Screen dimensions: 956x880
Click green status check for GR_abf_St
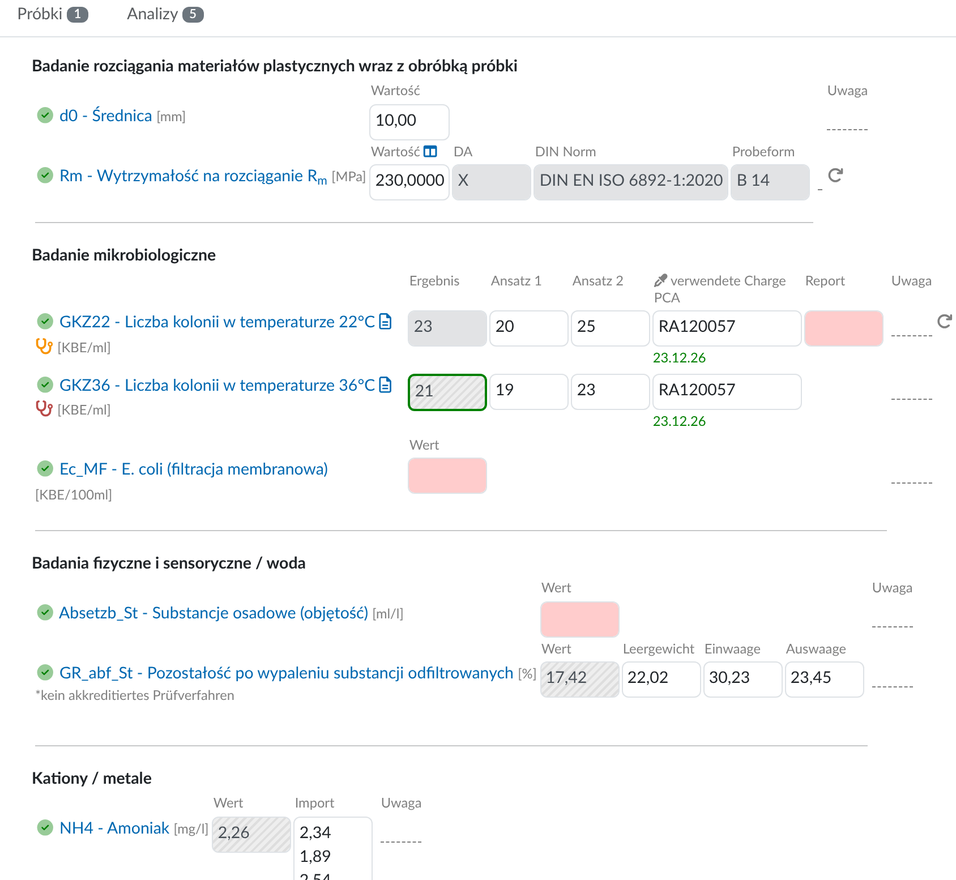coord(45,673)
